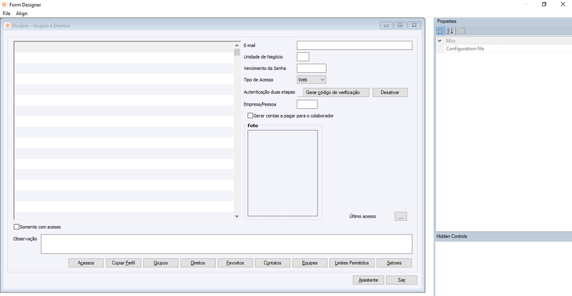Click the Setores button
Image resolution: width=572 pixels, height=296 pixels.
(x=395, y=263)
